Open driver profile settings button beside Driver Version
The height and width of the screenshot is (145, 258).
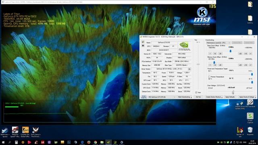click(x=189, y=69)
